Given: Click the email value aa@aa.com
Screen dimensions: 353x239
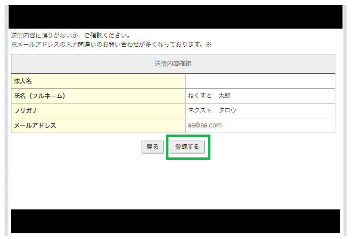Looking at the screenshot, I should click(205, 125).
